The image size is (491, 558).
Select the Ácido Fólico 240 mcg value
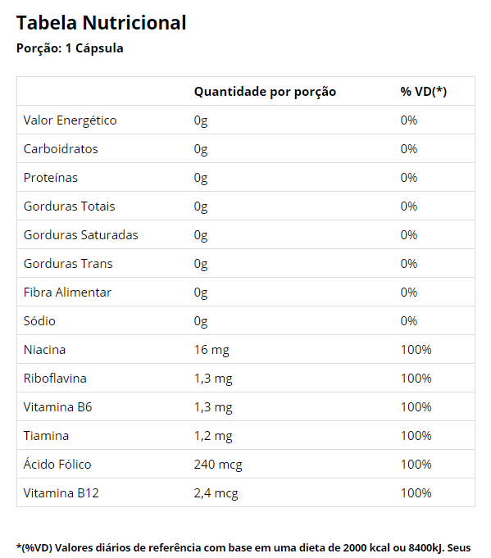pyautogui.click(x=218, y=465)
